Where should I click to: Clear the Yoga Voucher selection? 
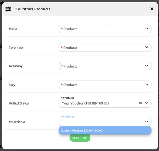click(140, 103)
